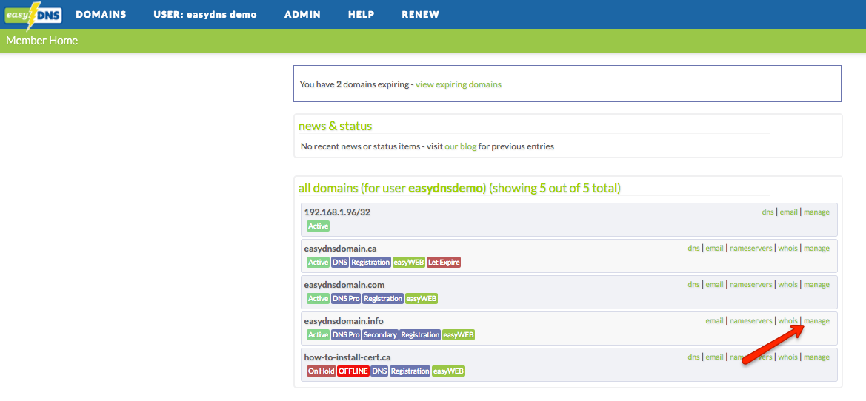Open email settings for how-to-install-cert.ca

click(715, 357)
